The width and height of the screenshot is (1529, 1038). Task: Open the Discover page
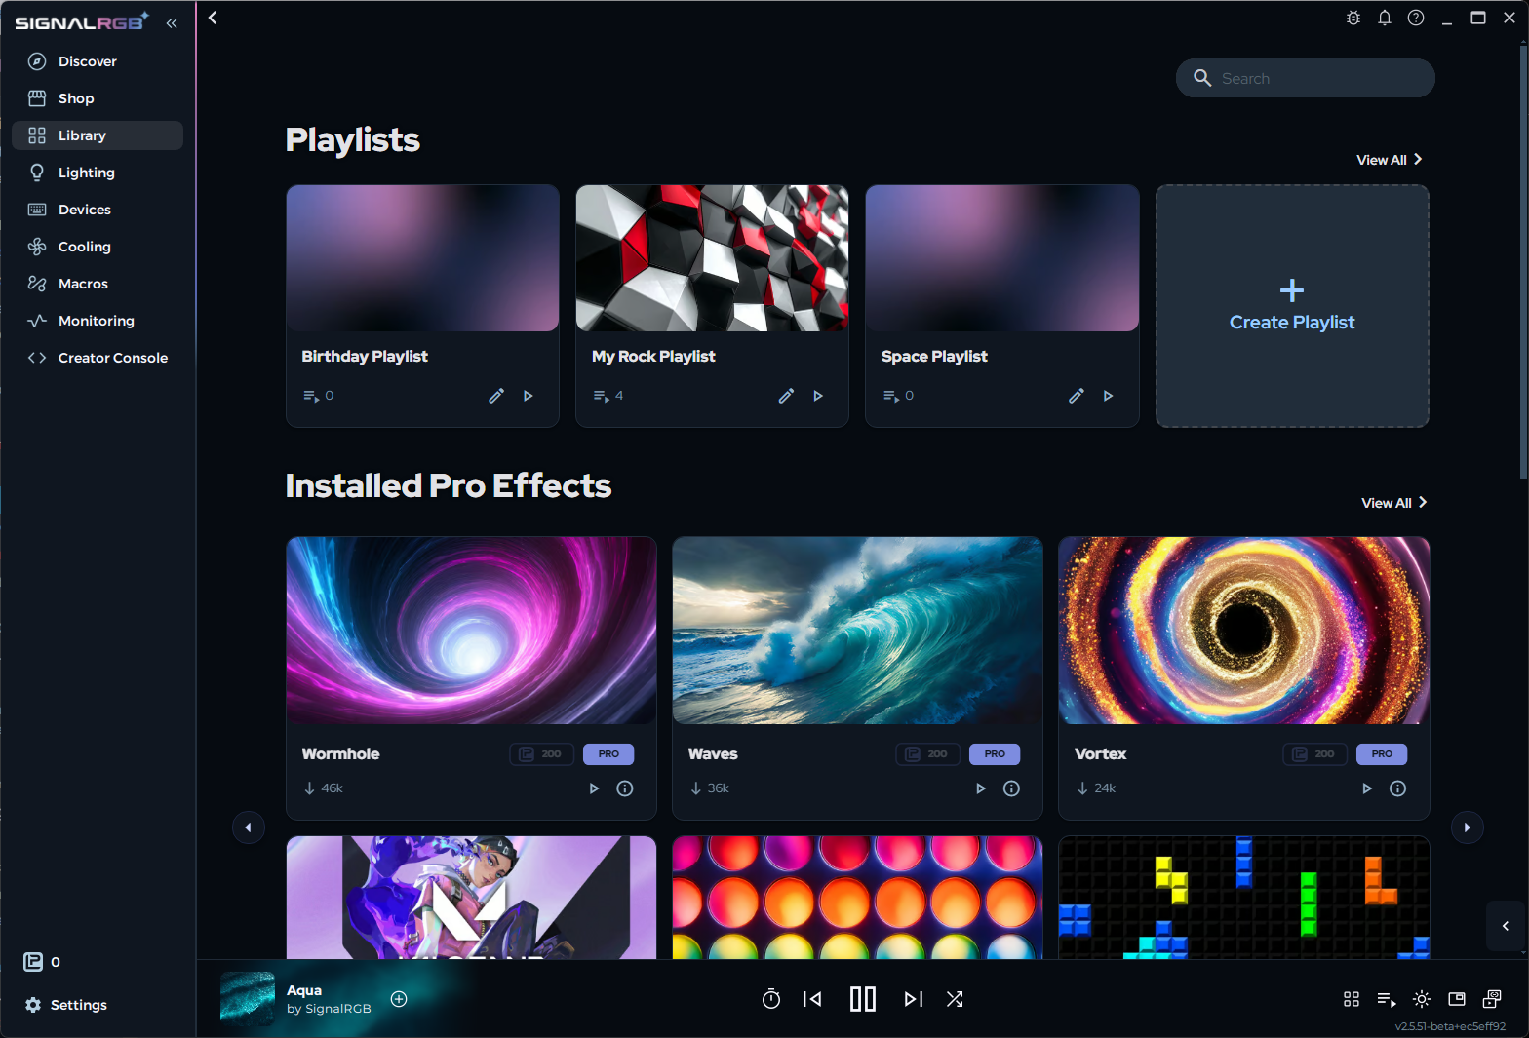(x=98, y=61)
